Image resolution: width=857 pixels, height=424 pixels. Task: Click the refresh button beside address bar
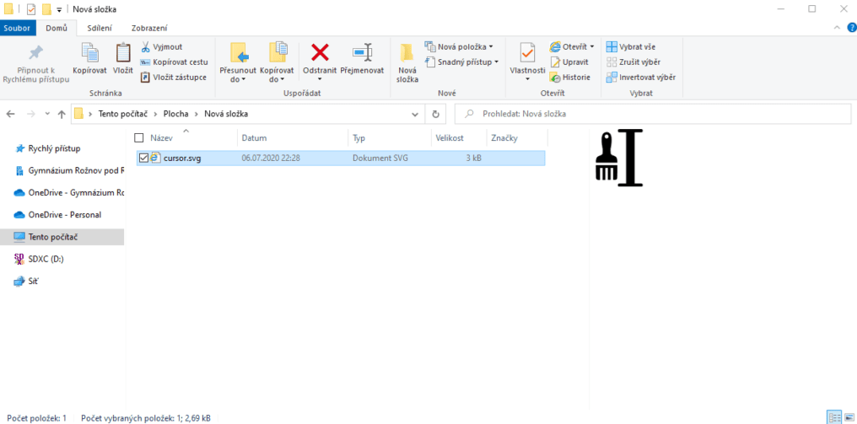pyautogui.click(x=435, y=114)
